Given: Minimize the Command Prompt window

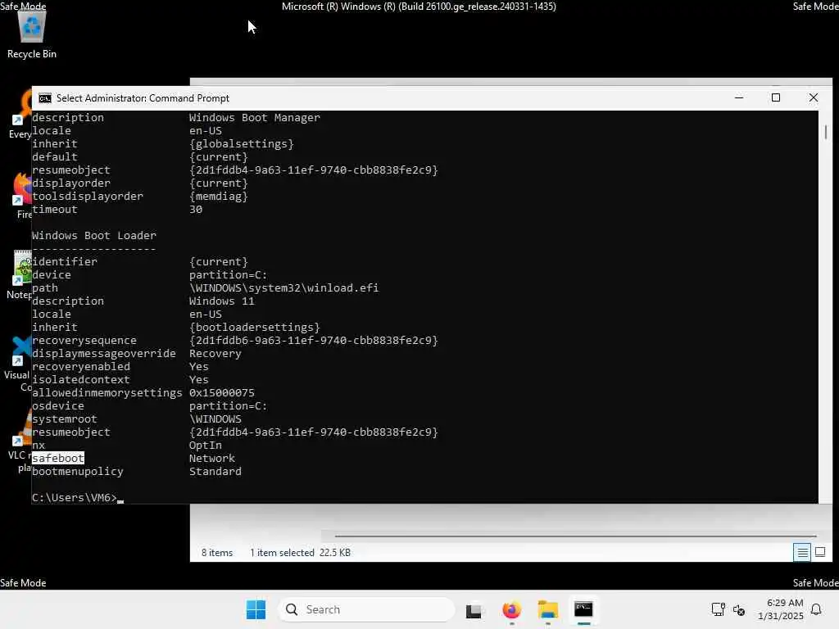Looking at the screenshot, I should [x=739, y=98].
